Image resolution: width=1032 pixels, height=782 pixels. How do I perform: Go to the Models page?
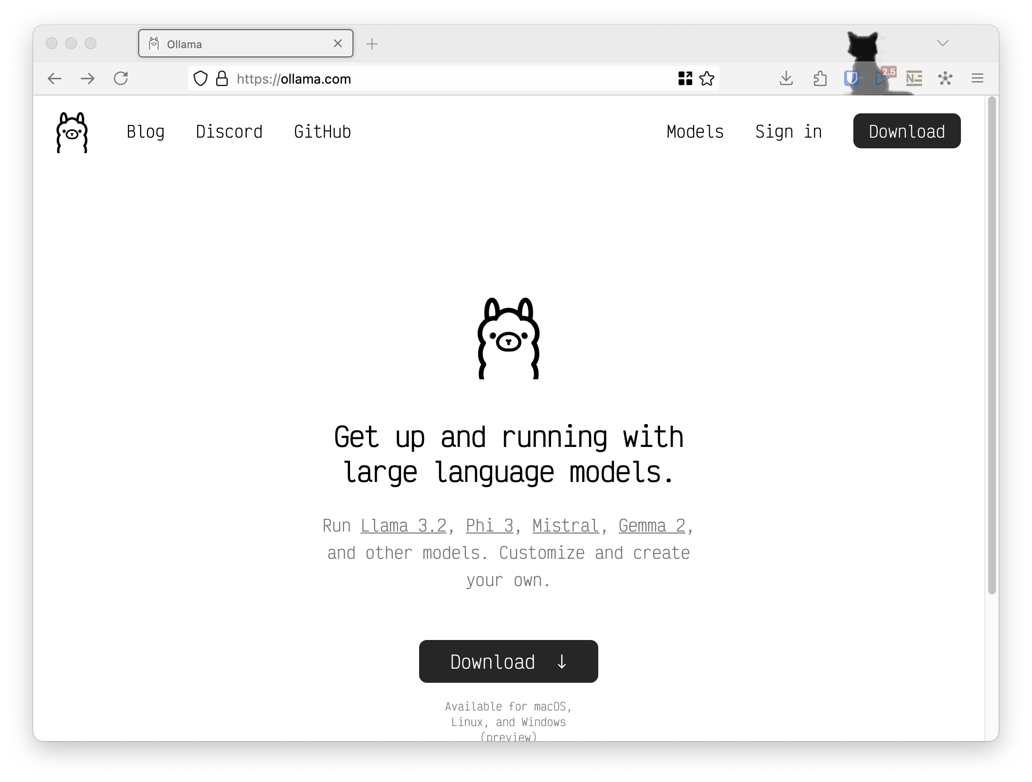click(x=695, y=132)
